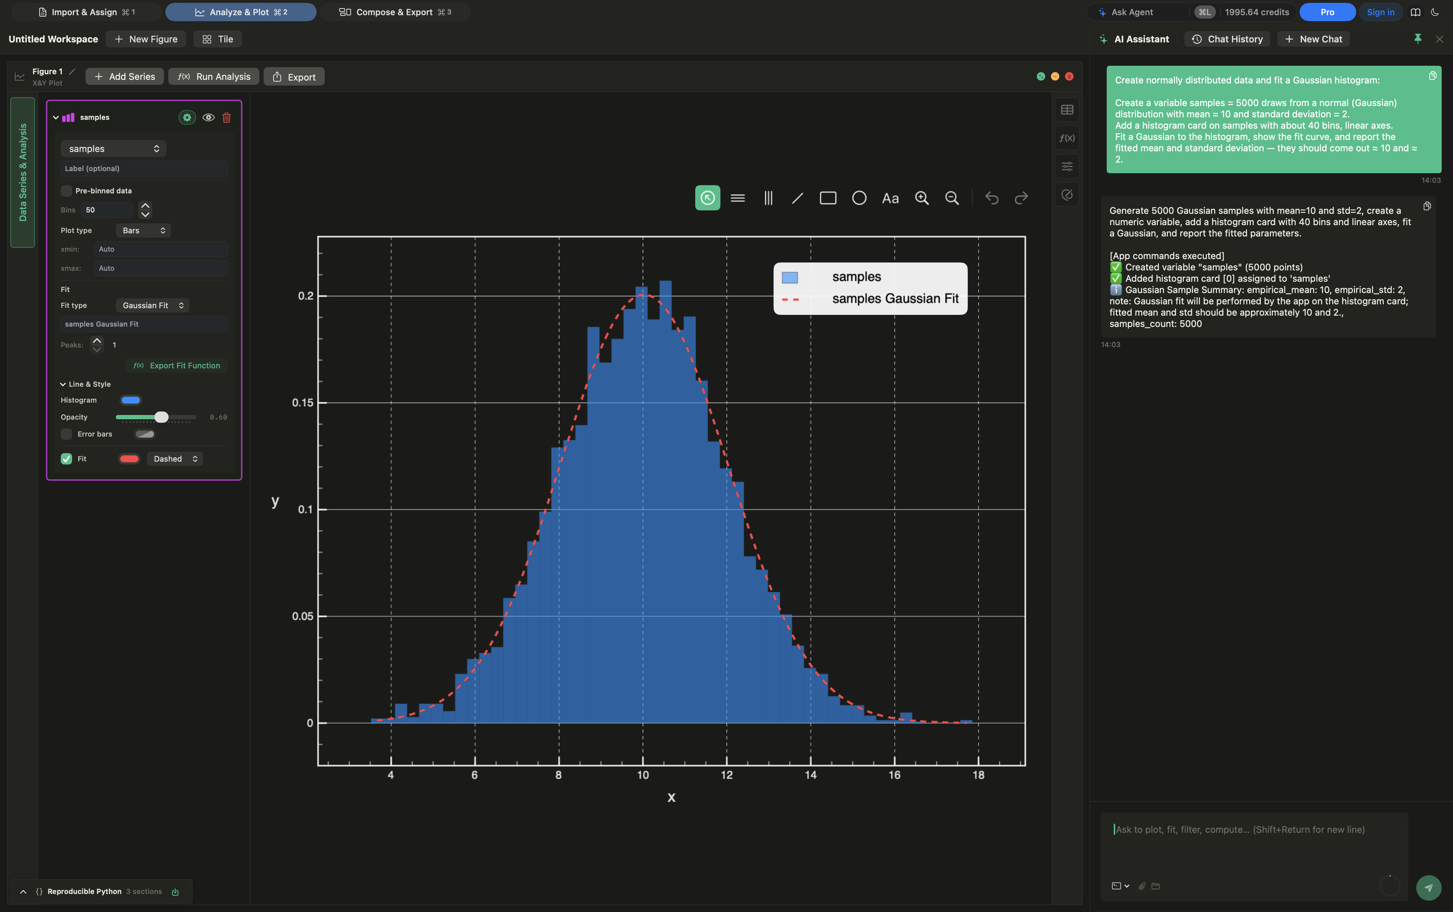Pin the AI Assistant panel
Image resolution: width=1453 pixels, height=912 pixels.
pyautogui.click(x=1417, y=39)
